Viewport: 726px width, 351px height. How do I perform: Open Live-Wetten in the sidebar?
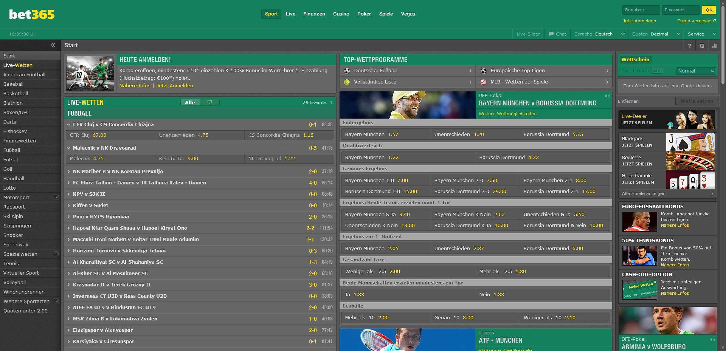pos(30,65)
